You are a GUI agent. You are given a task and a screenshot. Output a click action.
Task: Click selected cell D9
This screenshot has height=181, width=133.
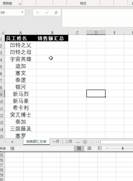[x=96, y=93]
